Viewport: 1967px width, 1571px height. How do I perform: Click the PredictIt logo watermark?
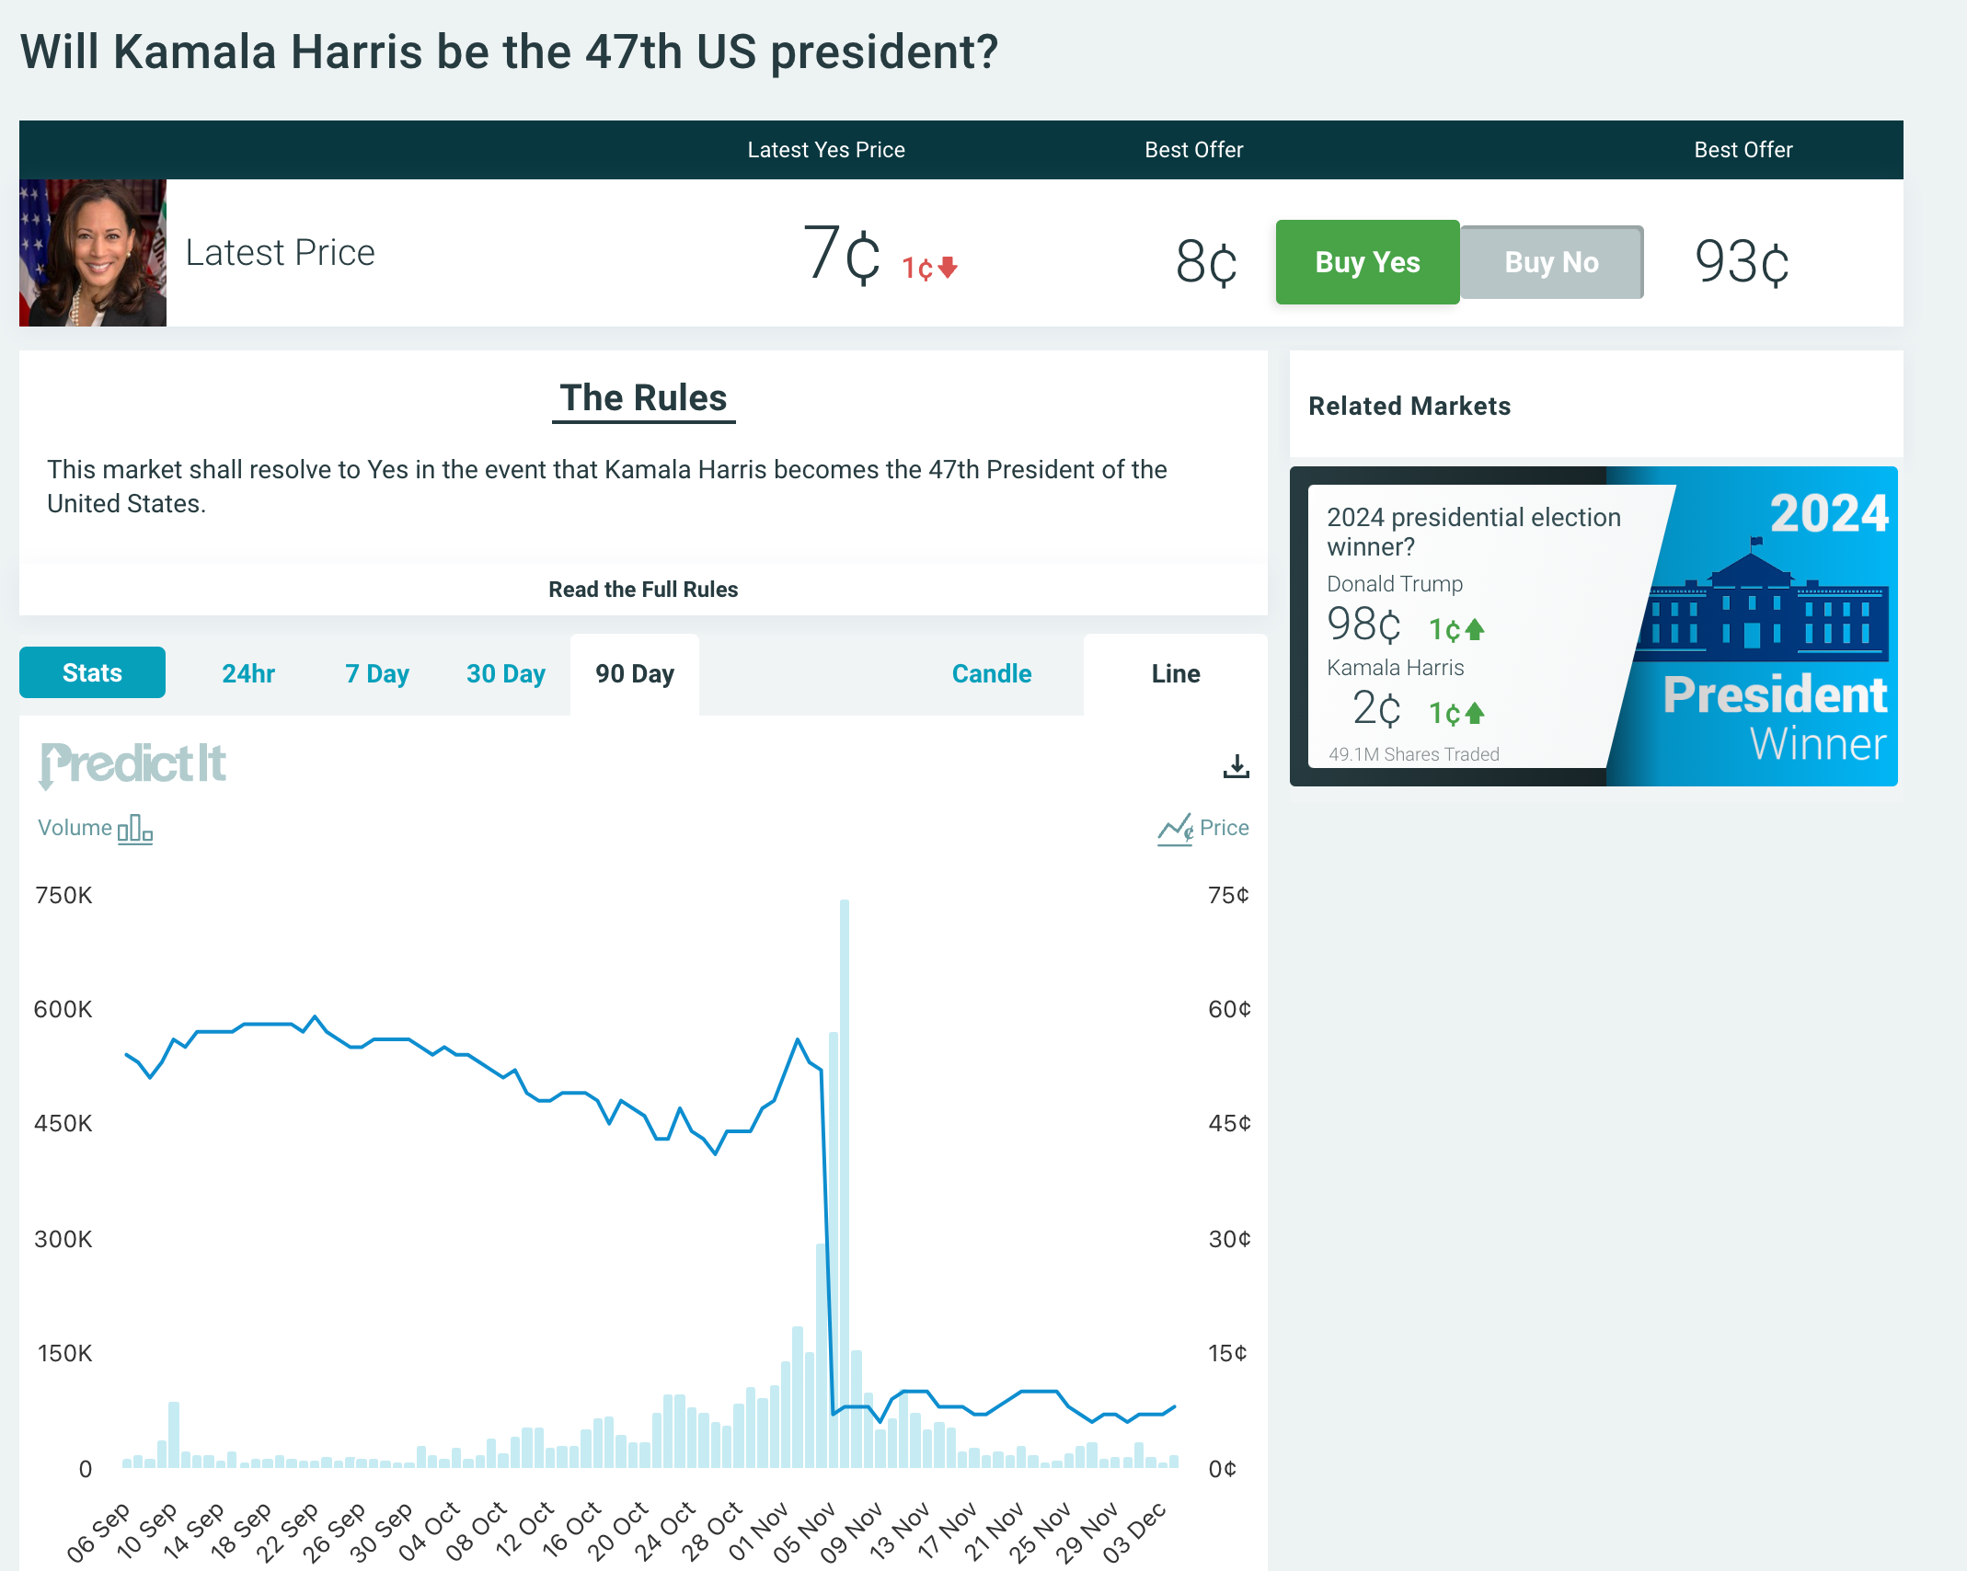[133, 764]
